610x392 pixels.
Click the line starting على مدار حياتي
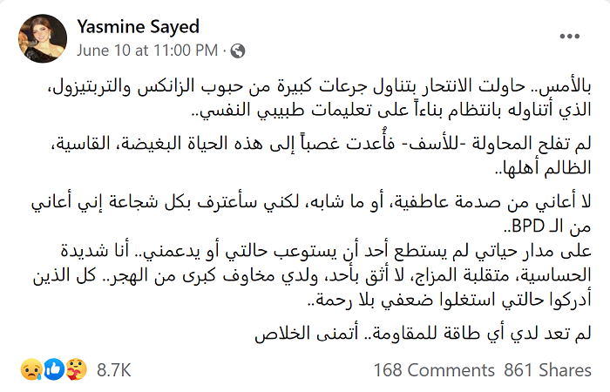326,252
